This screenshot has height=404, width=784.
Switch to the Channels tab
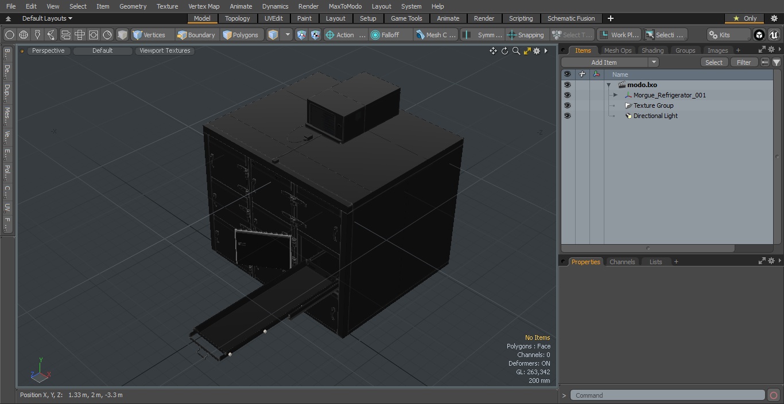coord(622,262)
